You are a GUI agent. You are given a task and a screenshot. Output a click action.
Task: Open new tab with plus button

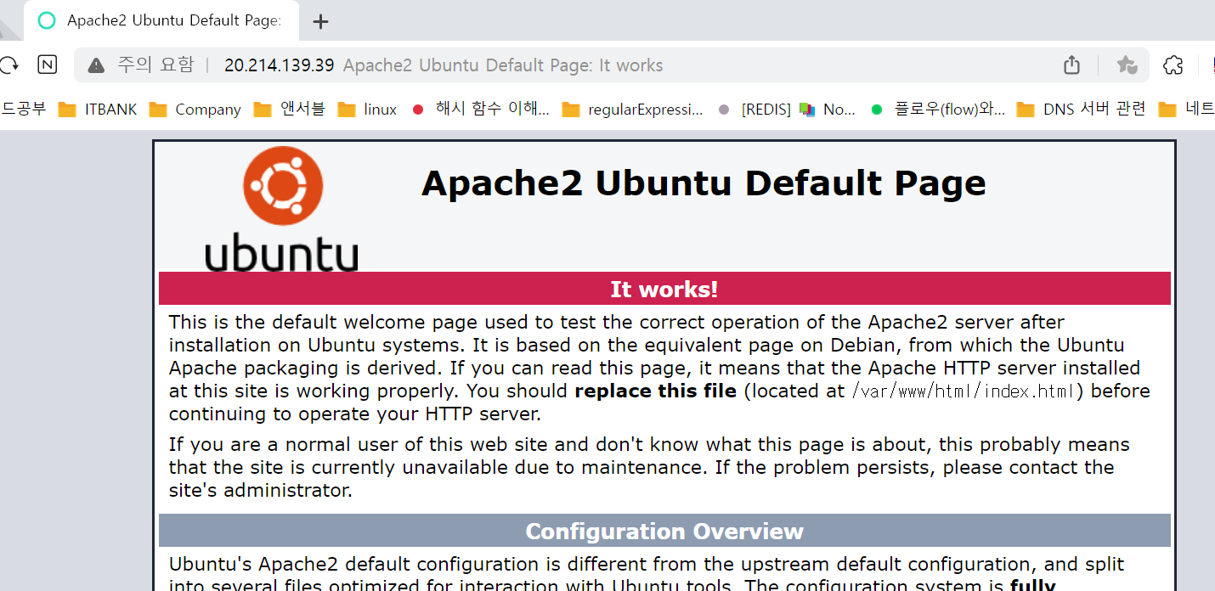tap(320, 22)
